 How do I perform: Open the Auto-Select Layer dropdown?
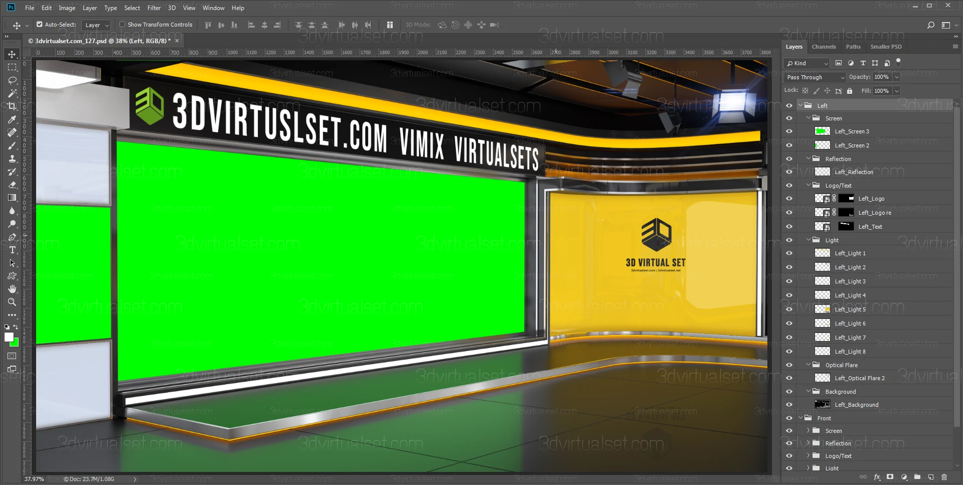(96, 25)
